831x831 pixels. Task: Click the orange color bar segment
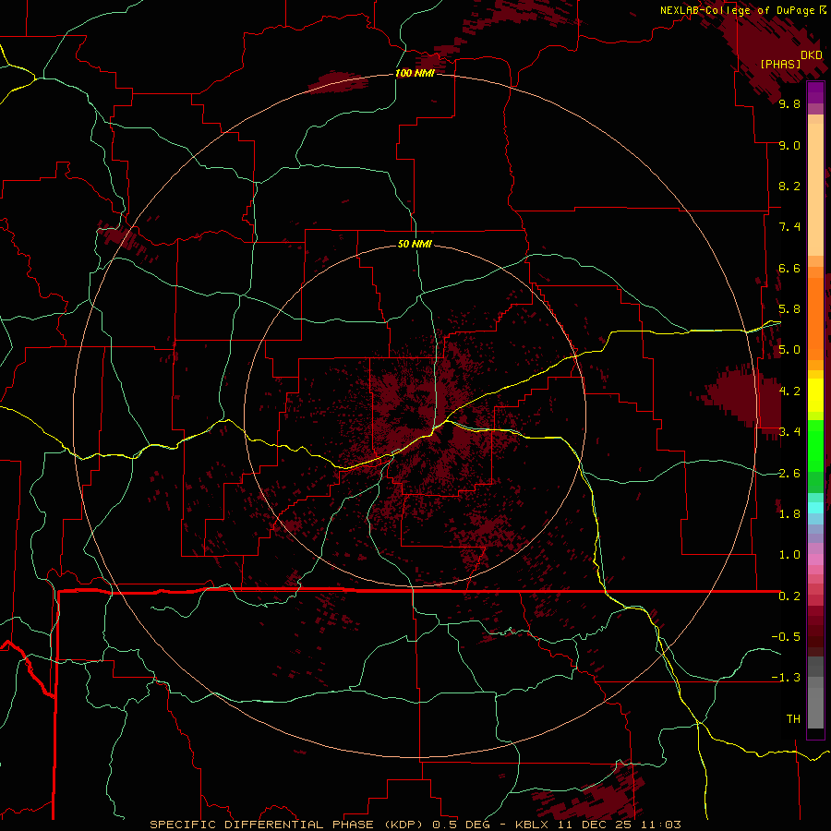coord(815,318)
